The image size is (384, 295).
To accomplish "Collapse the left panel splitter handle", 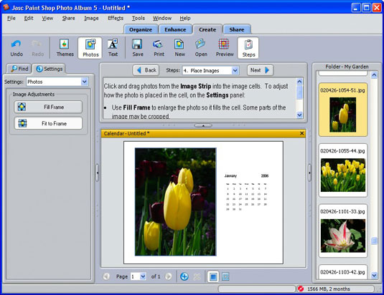I will pos(98,173).
